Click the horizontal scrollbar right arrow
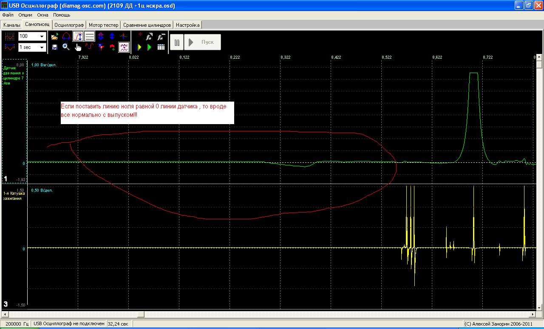This screenshot has height=329, width=544. tap(533, 315)
